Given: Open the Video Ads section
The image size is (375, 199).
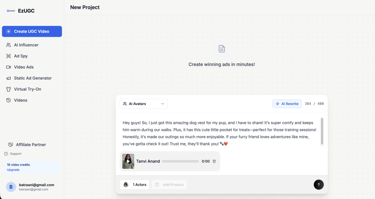Looking at the screenshot, I should (23, 67).
